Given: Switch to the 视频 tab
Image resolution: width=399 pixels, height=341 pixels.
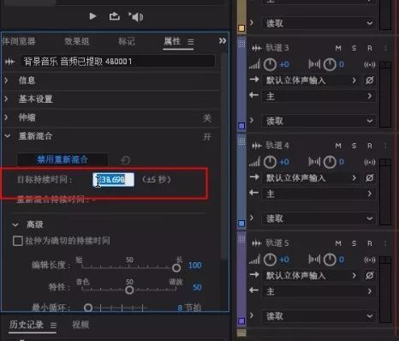Looking at the screenshot, I should pyautogui.click(x=80, y=325).
